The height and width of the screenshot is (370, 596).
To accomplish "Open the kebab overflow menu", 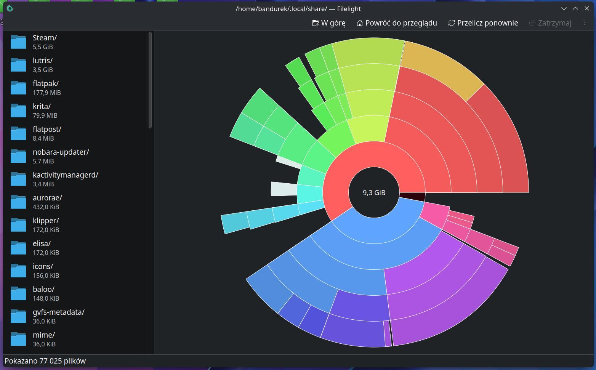I will pos(585,23).
